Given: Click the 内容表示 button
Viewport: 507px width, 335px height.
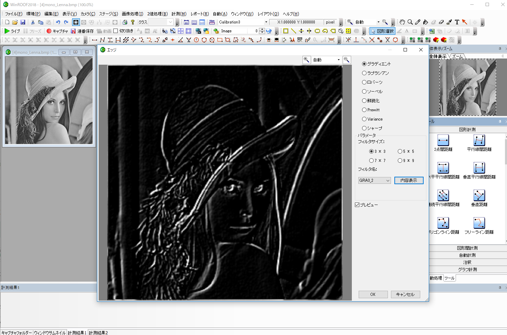Looking at the screenshot, I should (x=409, y=180).
